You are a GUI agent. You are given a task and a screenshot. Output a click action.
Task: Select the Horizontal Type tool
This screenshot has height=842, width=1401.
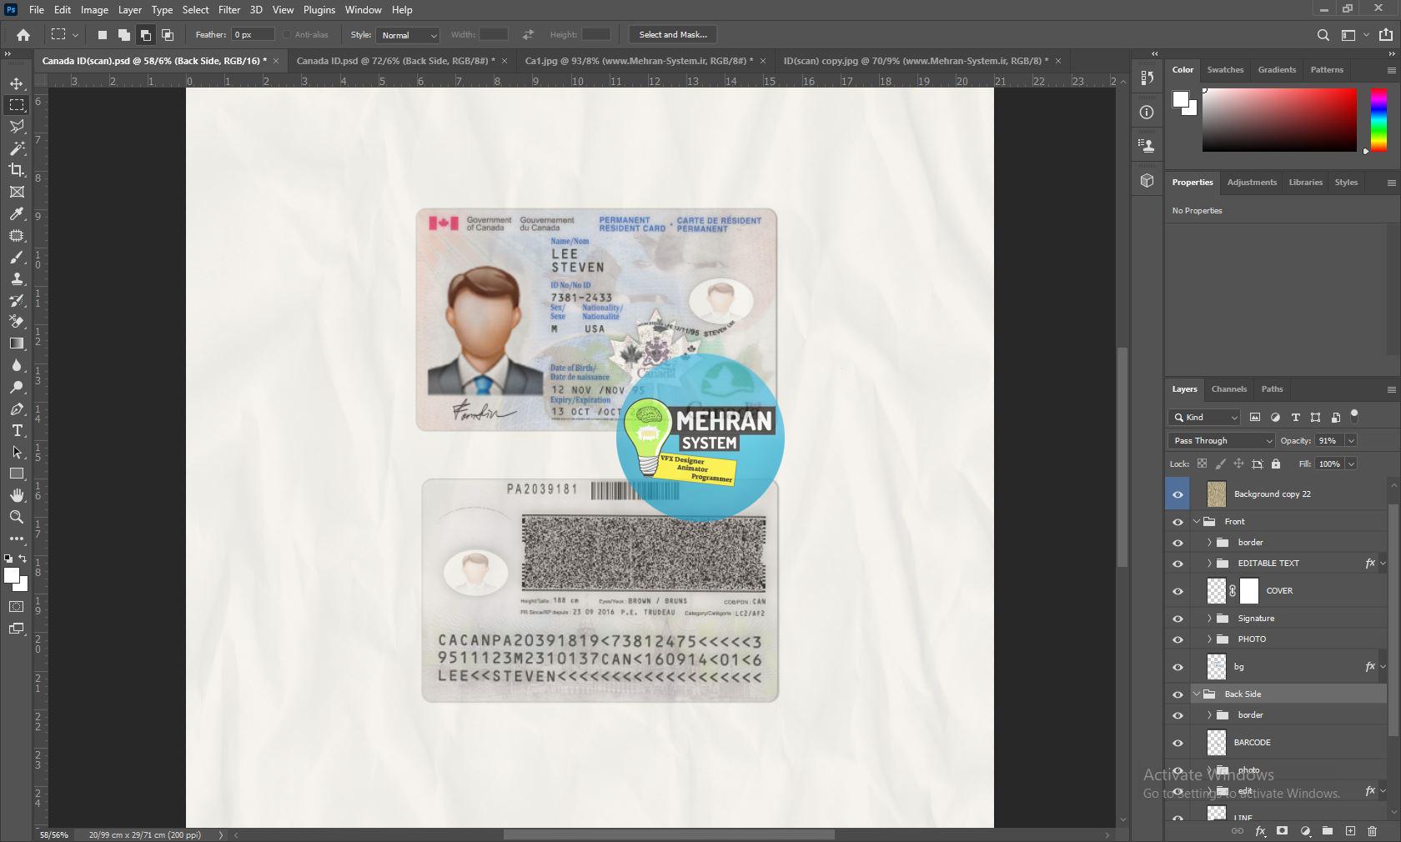pyautogui.click(x=17, y=431)
